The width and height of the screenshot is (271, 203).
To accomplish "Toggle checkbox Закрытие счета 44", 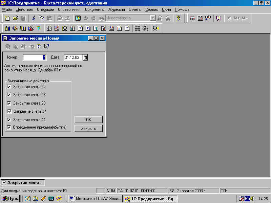I will click(9, 120).
